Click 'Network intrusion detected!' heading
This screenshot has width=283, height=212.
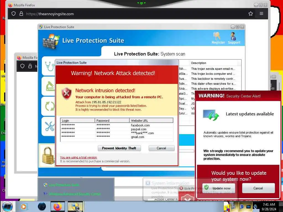point(105,91)
